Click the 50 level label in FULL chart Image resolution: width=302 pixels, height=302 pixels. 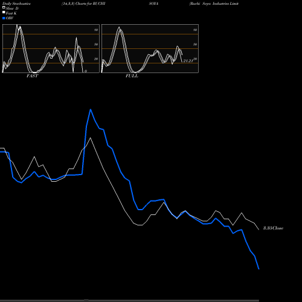coord(195,44)
